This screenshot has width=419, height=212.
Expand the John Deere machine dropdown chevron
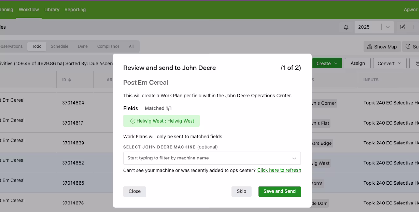click(294, 158)
